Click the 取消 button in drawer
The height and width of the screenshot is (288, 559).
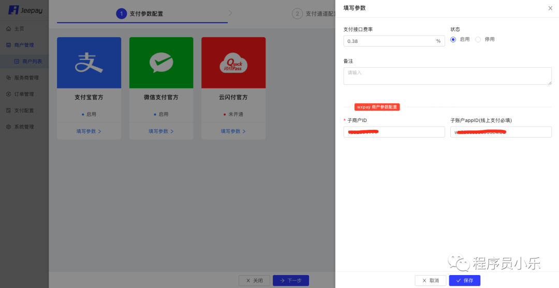coord(430,281)
